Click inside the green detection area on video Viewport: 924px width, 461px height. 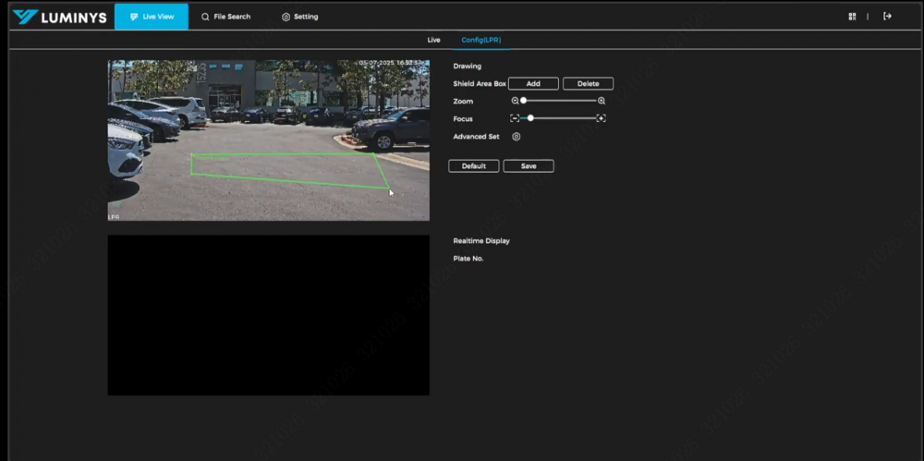point(286,166)
